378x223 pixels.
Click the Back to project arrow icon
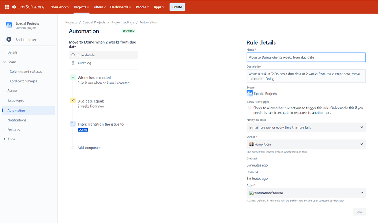[x=9, y=39]
